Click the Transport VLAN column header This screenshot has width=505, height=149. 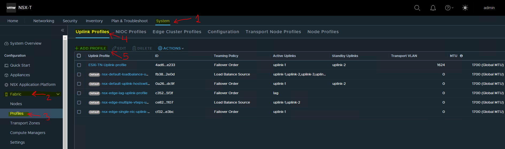(x=404, y=56)
